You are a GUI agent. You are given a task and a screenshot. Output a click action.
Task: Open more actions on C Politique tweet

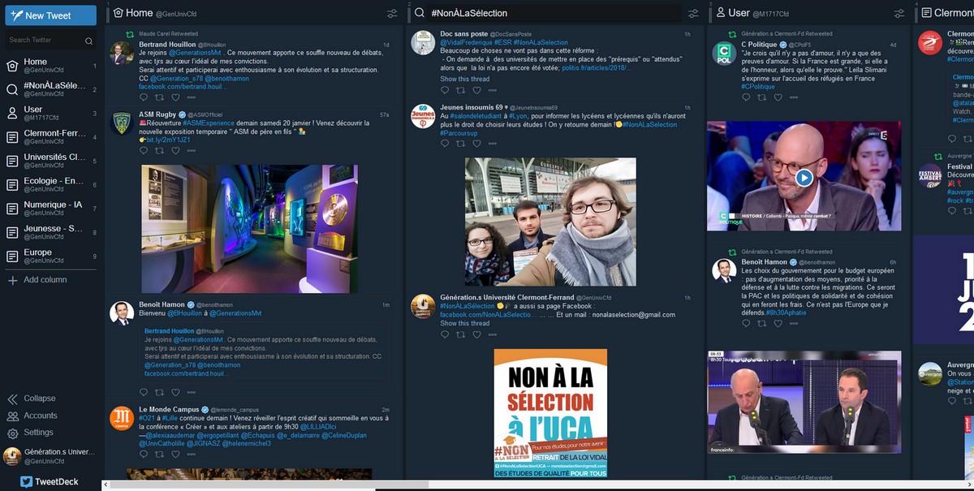tap(794, 97)
